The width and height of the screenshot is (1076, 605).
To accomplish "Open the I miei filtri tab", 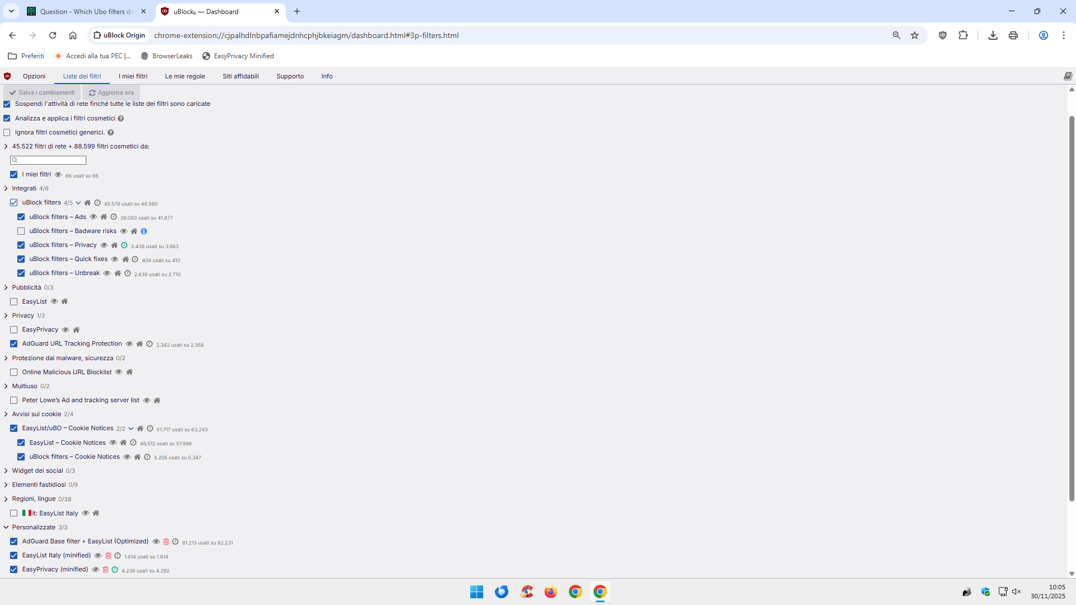I will [x=133, y=76].
